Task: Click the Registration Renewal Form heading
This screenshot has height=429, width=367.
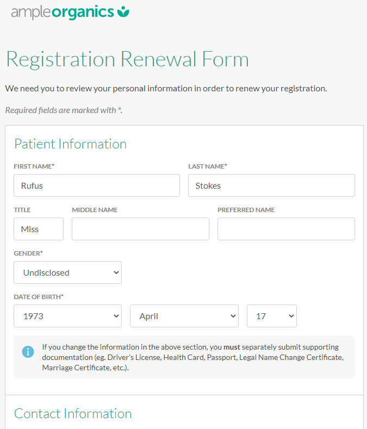Action: pos(127,59)
